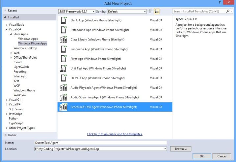Close the Add New Project dialog
The image size is (236, 162).
(229, 2)
